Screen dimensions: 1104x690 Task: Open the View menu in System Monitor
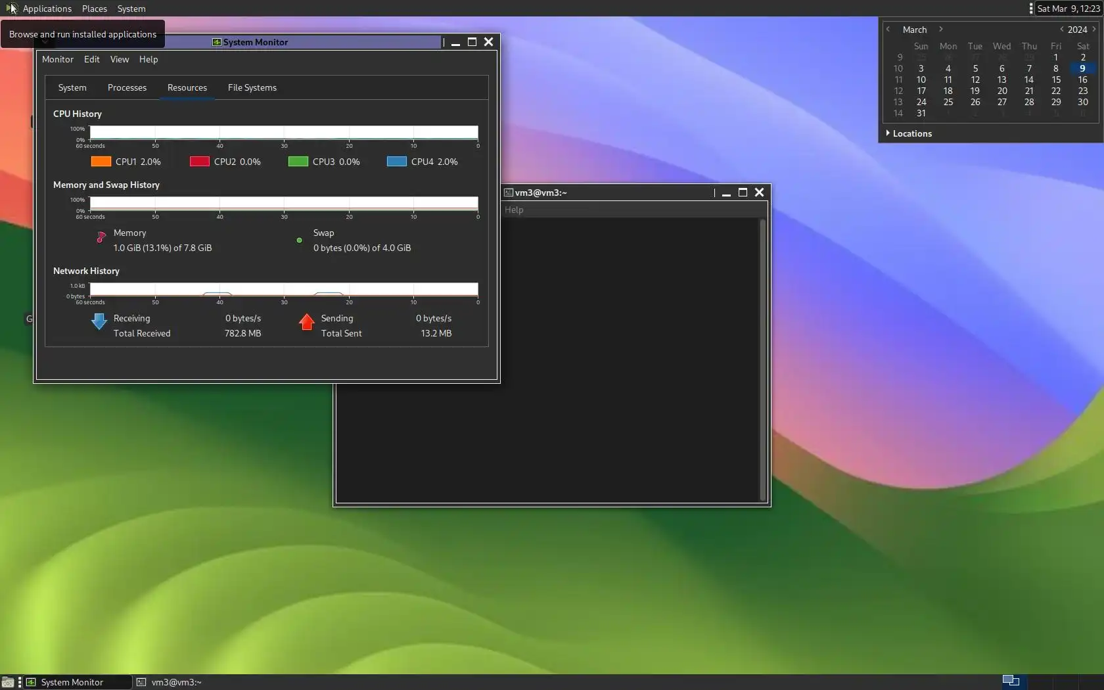[120, 59]
